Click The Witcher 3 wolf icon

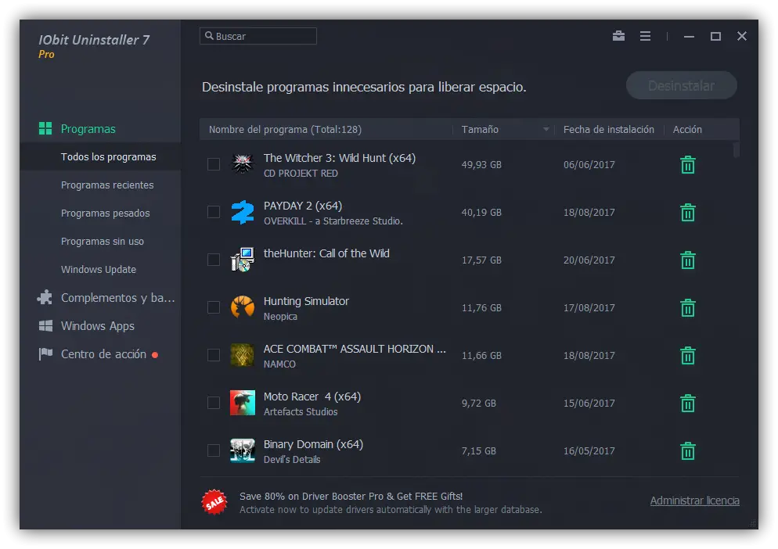243,163
